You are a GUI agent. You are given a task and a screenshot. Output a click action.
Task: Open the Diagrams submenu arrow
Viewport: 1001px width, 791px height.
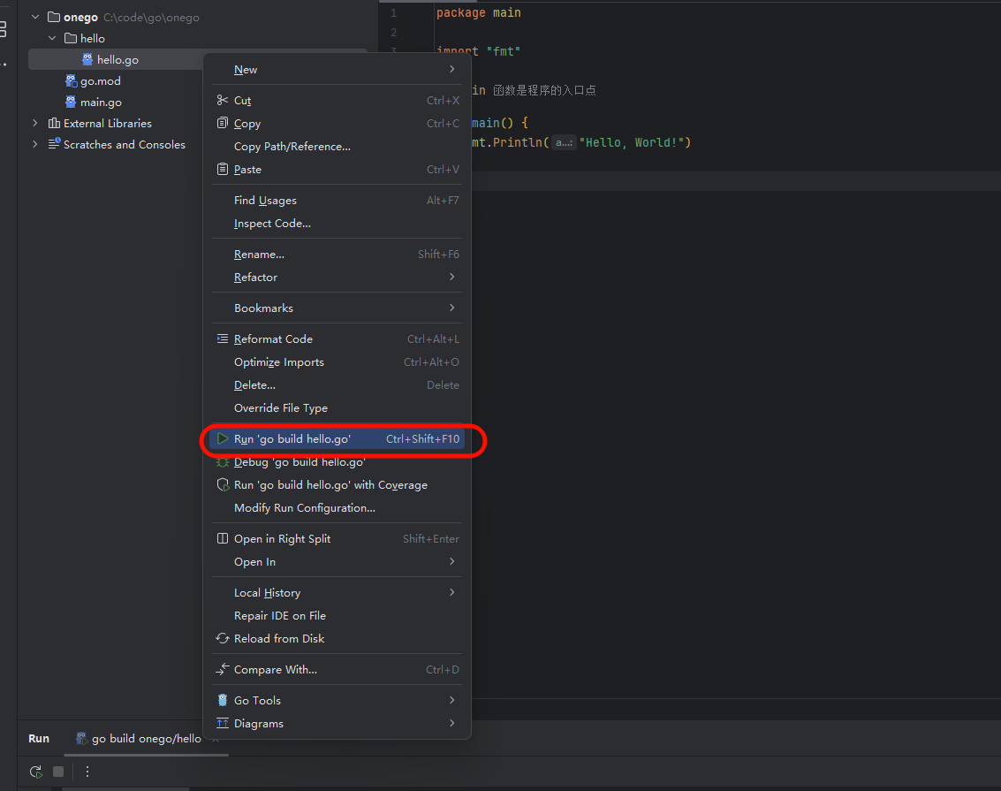click(x=452, y=723)
